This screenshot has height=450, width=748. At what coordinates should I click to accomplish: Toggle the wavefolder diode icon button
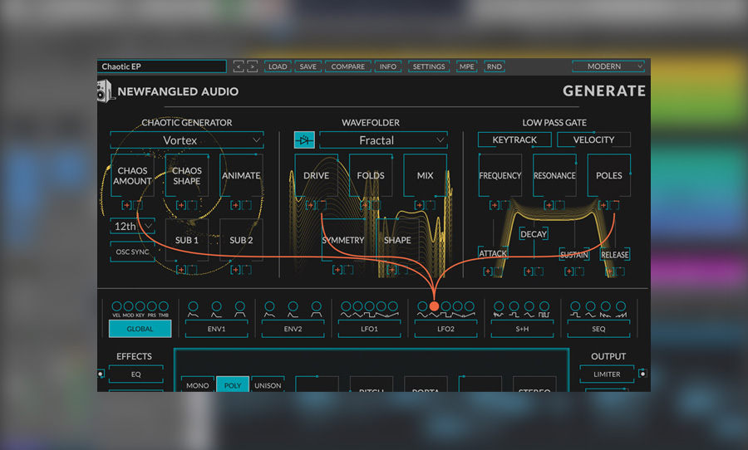click(304, 140)
